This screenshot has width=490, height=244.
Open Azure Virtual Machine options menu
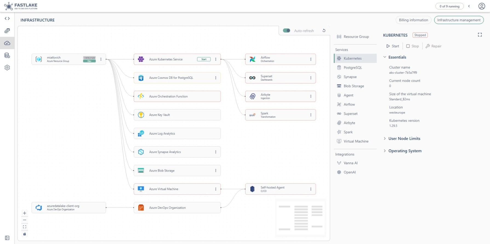[x=216, y=189]
